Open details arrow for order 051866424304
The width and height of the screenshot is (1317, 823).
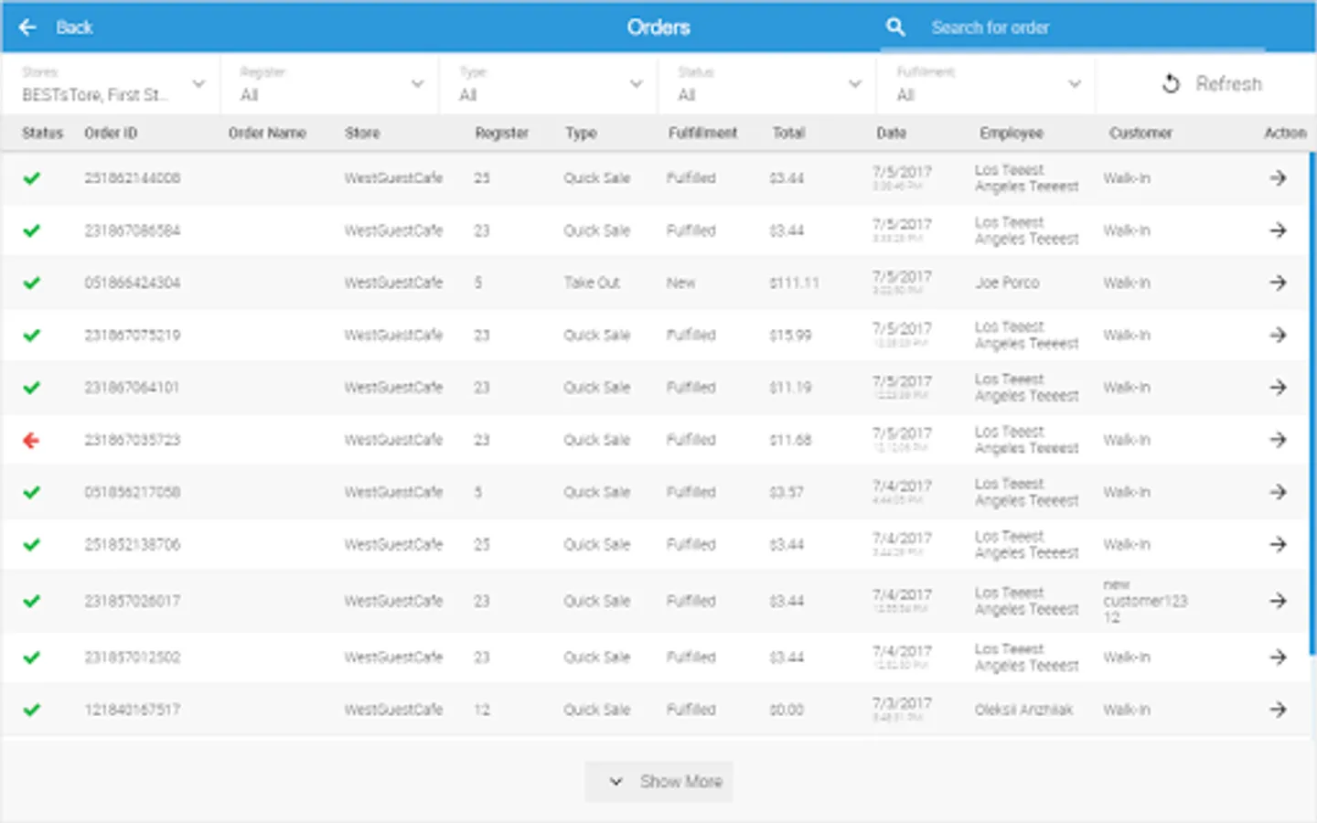click(x=1277, y=283)
